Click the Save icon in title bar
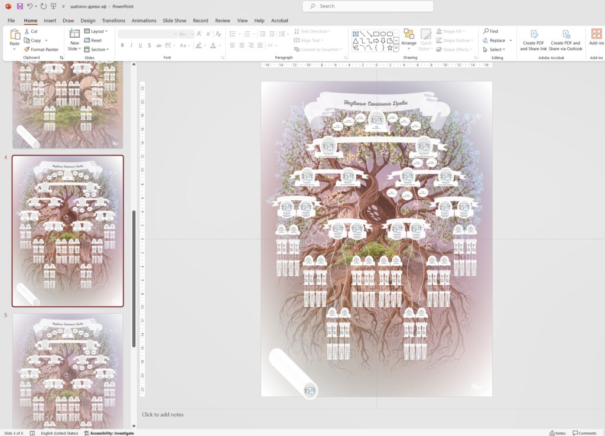 (x=19, y=6)
